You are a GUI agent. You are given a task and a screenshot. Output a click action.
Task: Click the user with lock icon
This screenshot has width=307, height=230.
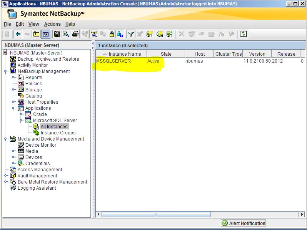120,34
